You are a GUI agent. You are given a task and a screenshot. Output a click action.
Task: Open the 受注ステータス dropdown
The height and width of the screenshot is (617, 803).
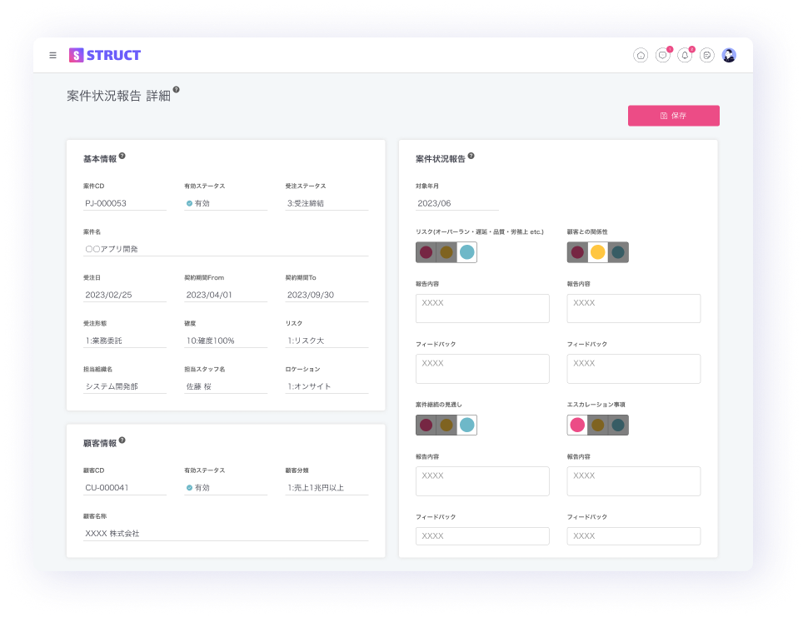[327, 203]
